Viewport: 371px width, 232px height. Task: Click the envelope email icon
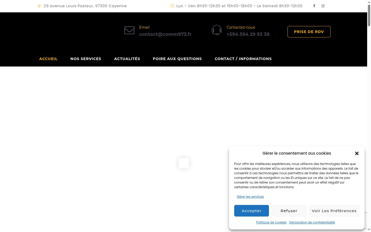pos(129,30)
